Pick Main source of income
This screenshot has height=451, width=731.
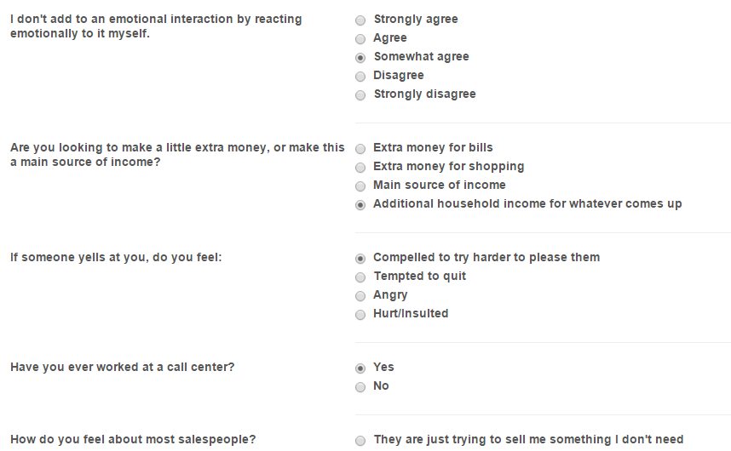(x=360, y=186)
